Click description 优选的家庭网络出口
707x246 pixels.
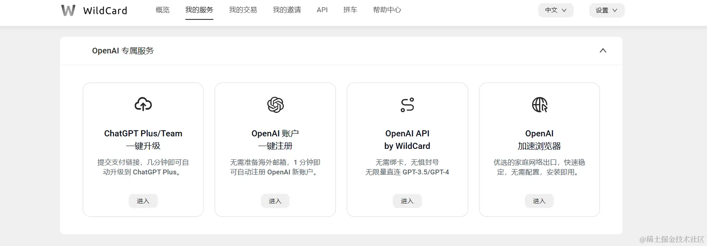pyautogui.click(x=539, y=167)
